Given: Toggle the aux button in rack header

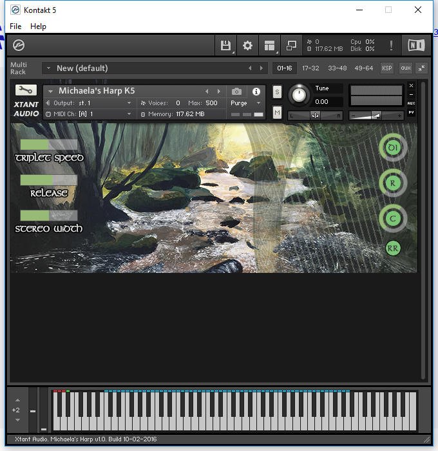Looking at the screenshot, I should tap(406, 68).
